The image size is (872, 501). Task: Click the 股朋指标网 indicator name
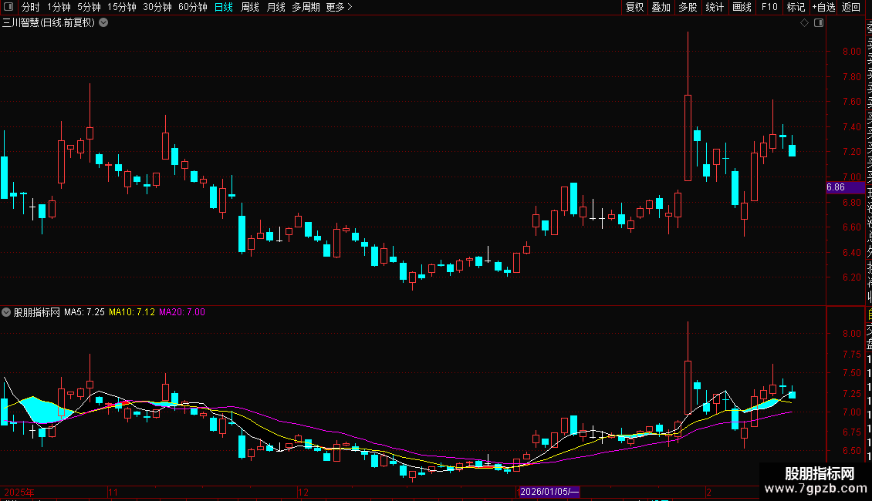(x=37, y=312)
